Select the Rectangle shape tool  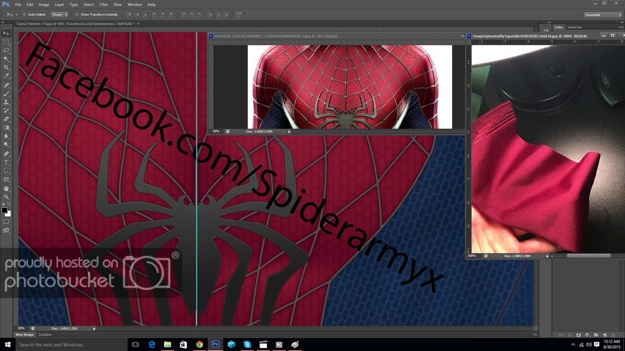click(x=6, y=180)
